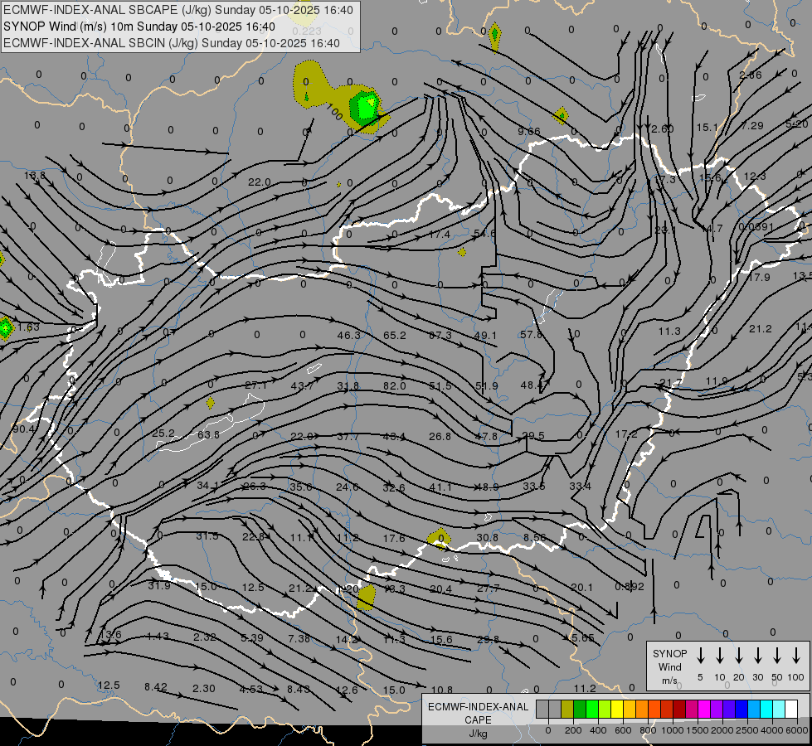The height and width of the screenshot is (746, 812).
Task: Click the SBCAPE title line in header
Action: 178,10
